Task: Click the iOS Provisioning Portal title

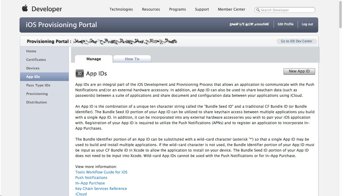Action: 61,25
